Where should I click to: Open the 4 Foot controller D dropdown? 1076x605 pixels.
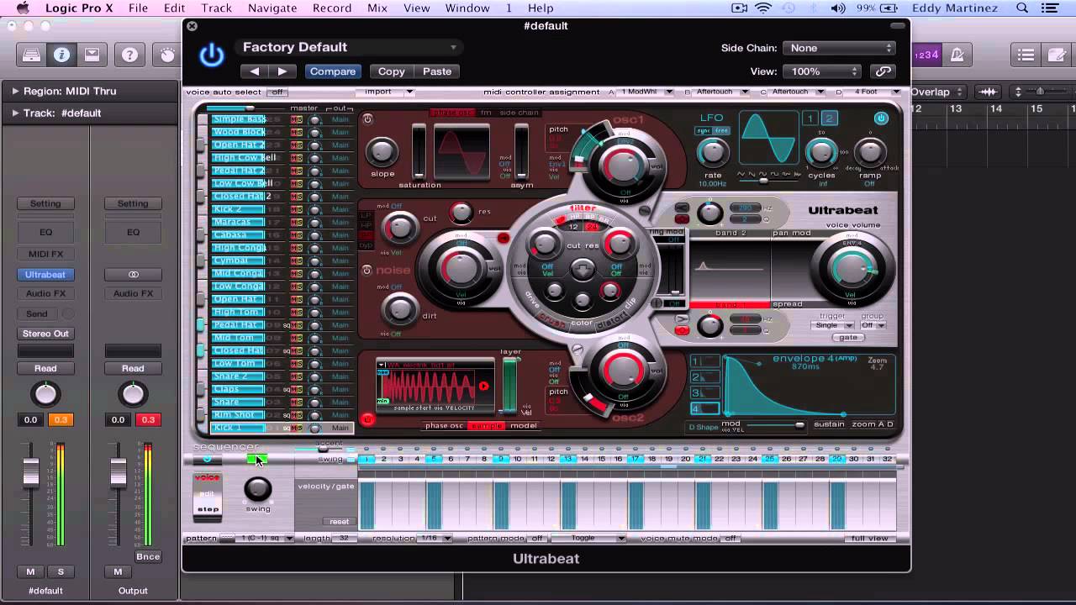click(x=873, y=92)
